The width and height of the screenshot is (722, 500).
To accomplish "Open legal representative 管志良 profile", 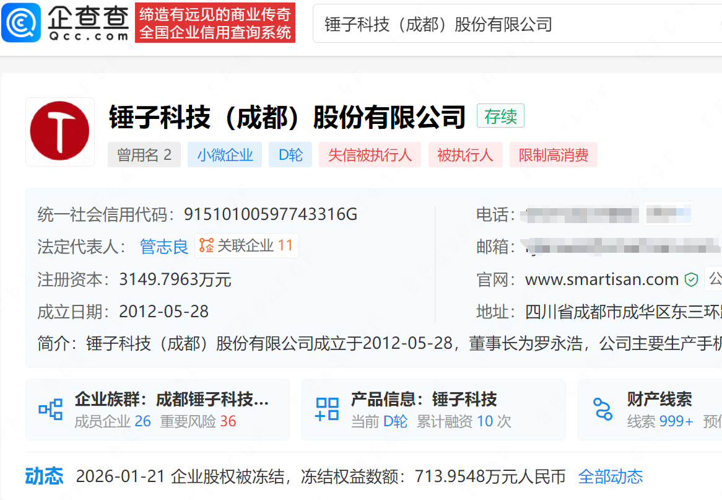I will (x=164, y=247).
